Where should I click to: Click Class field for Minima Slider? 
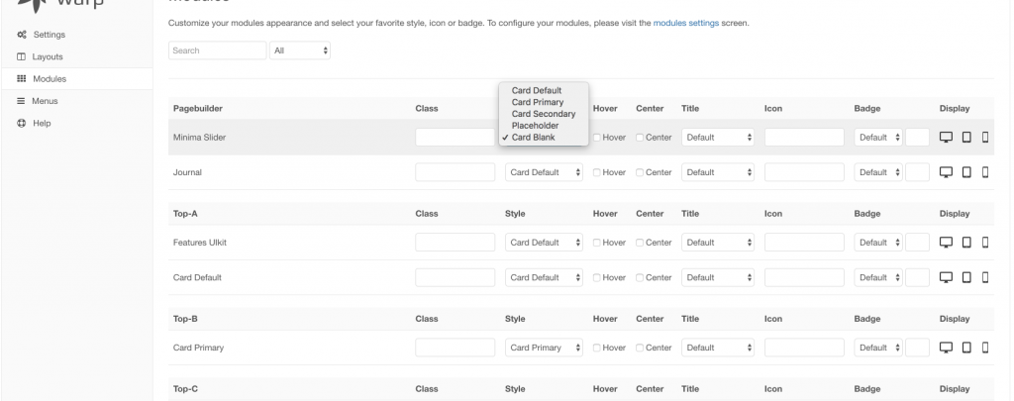coord(455,138)
